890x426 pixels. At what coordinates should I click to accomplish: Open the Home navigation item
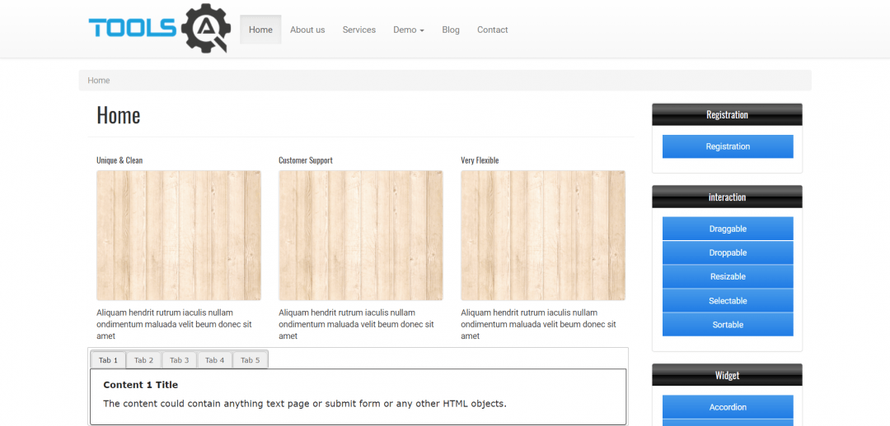coord(260,30)
